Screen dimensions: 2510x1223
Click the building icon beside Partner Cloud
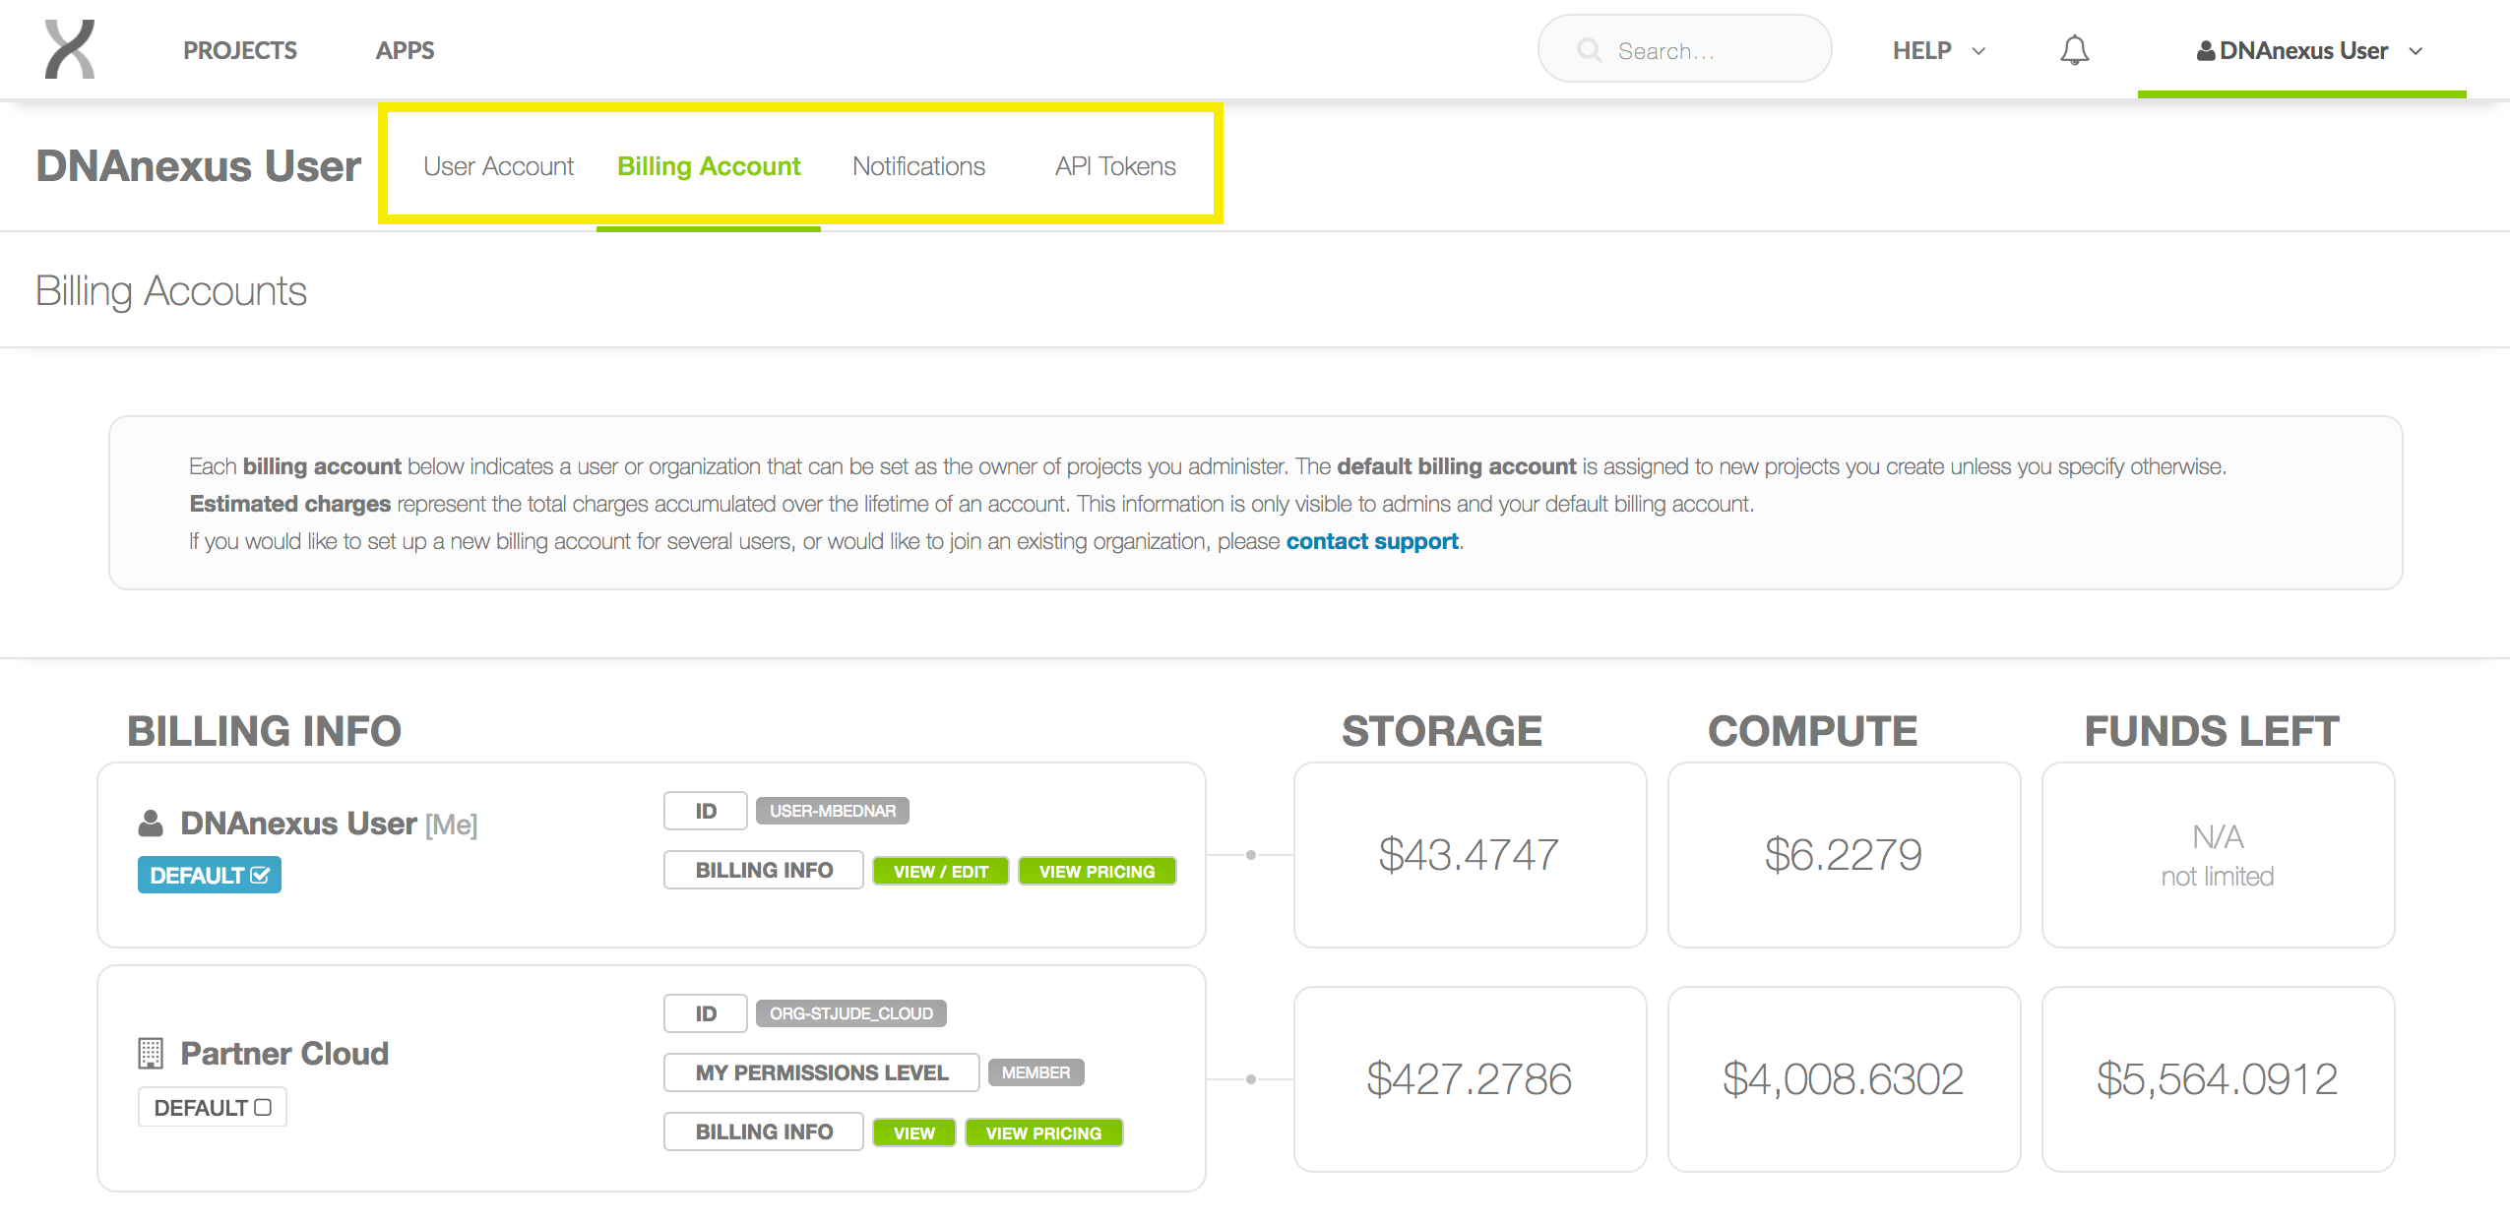point(151,1053)
